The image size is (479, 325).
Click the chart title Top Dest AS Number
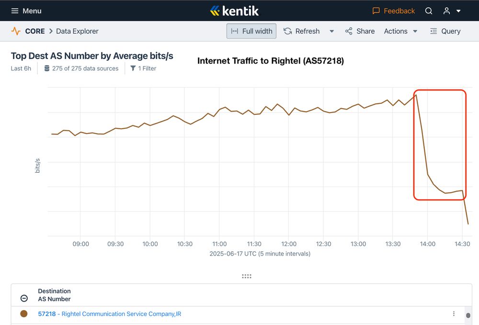(x=92, y=56)
